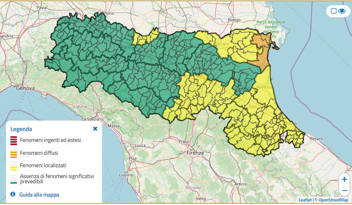Zoom in with the plus button
The height and width of the screenshot is (205, 352).
pyautogui.click(x=344, y=179)
